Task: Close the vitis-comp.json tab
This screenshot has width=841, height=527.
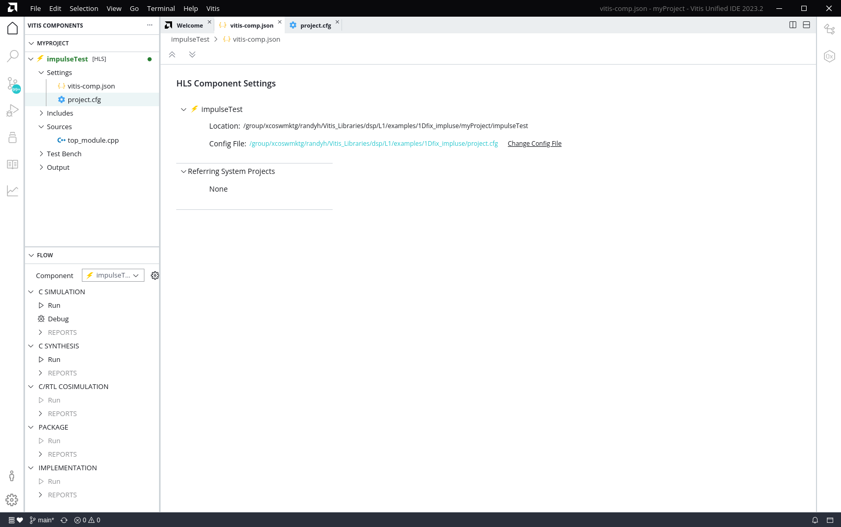Action: (x=280, y=22)
